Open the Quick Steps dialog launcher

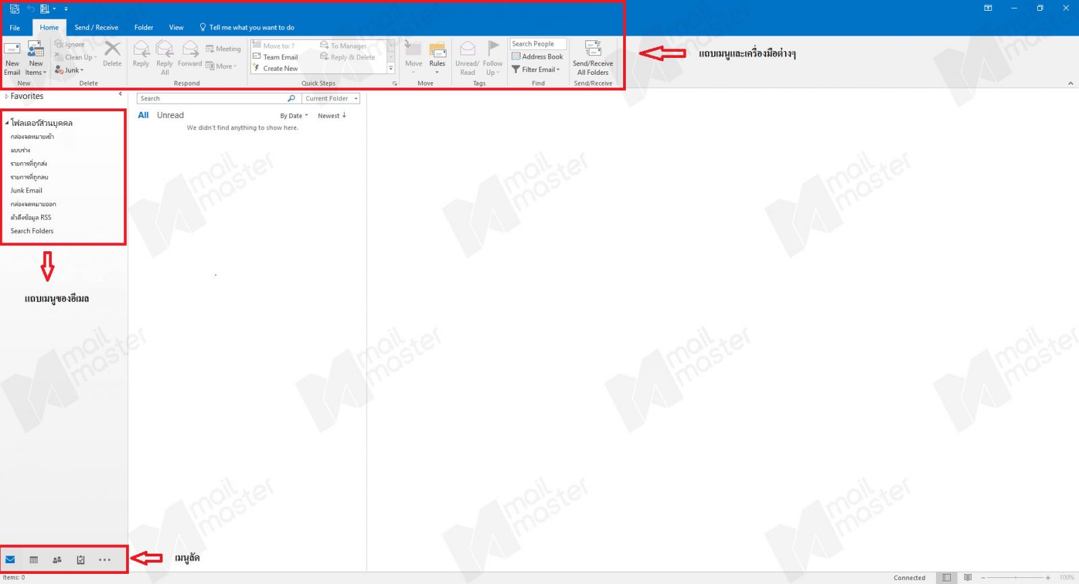(x=395, y=84)
